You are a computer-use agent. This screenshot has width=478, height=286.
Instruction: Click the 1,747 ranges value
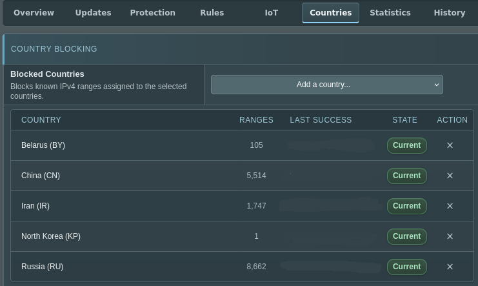pos(256,206)
